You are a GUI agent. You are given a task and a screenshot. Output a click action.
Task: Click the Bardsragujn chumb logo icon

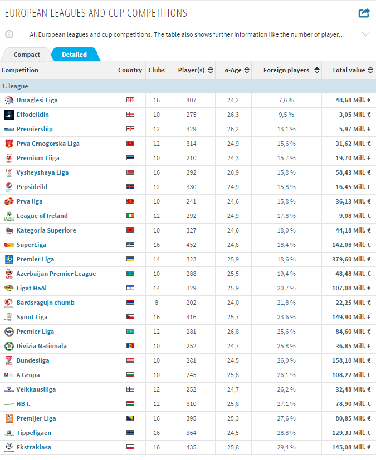pyautogui.click(x=9, y=303)
